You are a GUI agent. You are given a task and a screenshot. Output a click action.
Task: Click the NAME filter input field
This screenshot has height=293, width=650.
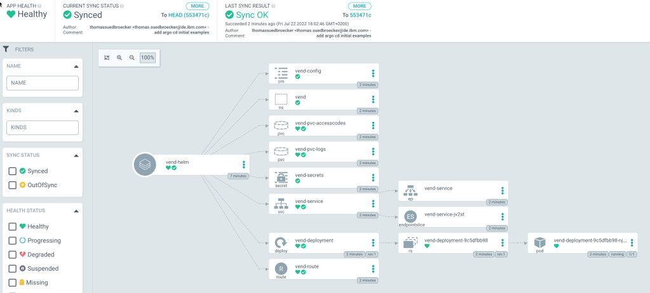[43, 83]
